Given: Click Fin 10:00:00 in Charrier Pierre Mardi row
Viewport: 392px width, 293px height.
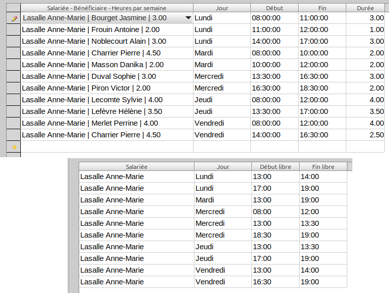Looking at the screenshot, I should (x=322, y=53).
